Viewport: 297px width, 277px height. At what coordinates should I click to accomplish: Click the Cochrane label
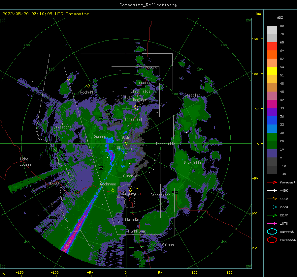click(x=108, y=184)
